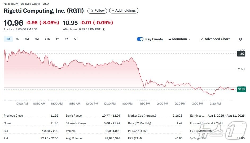Select the 1M range tab
Screen dimensions: 250x143
click(x=27, y=39)
